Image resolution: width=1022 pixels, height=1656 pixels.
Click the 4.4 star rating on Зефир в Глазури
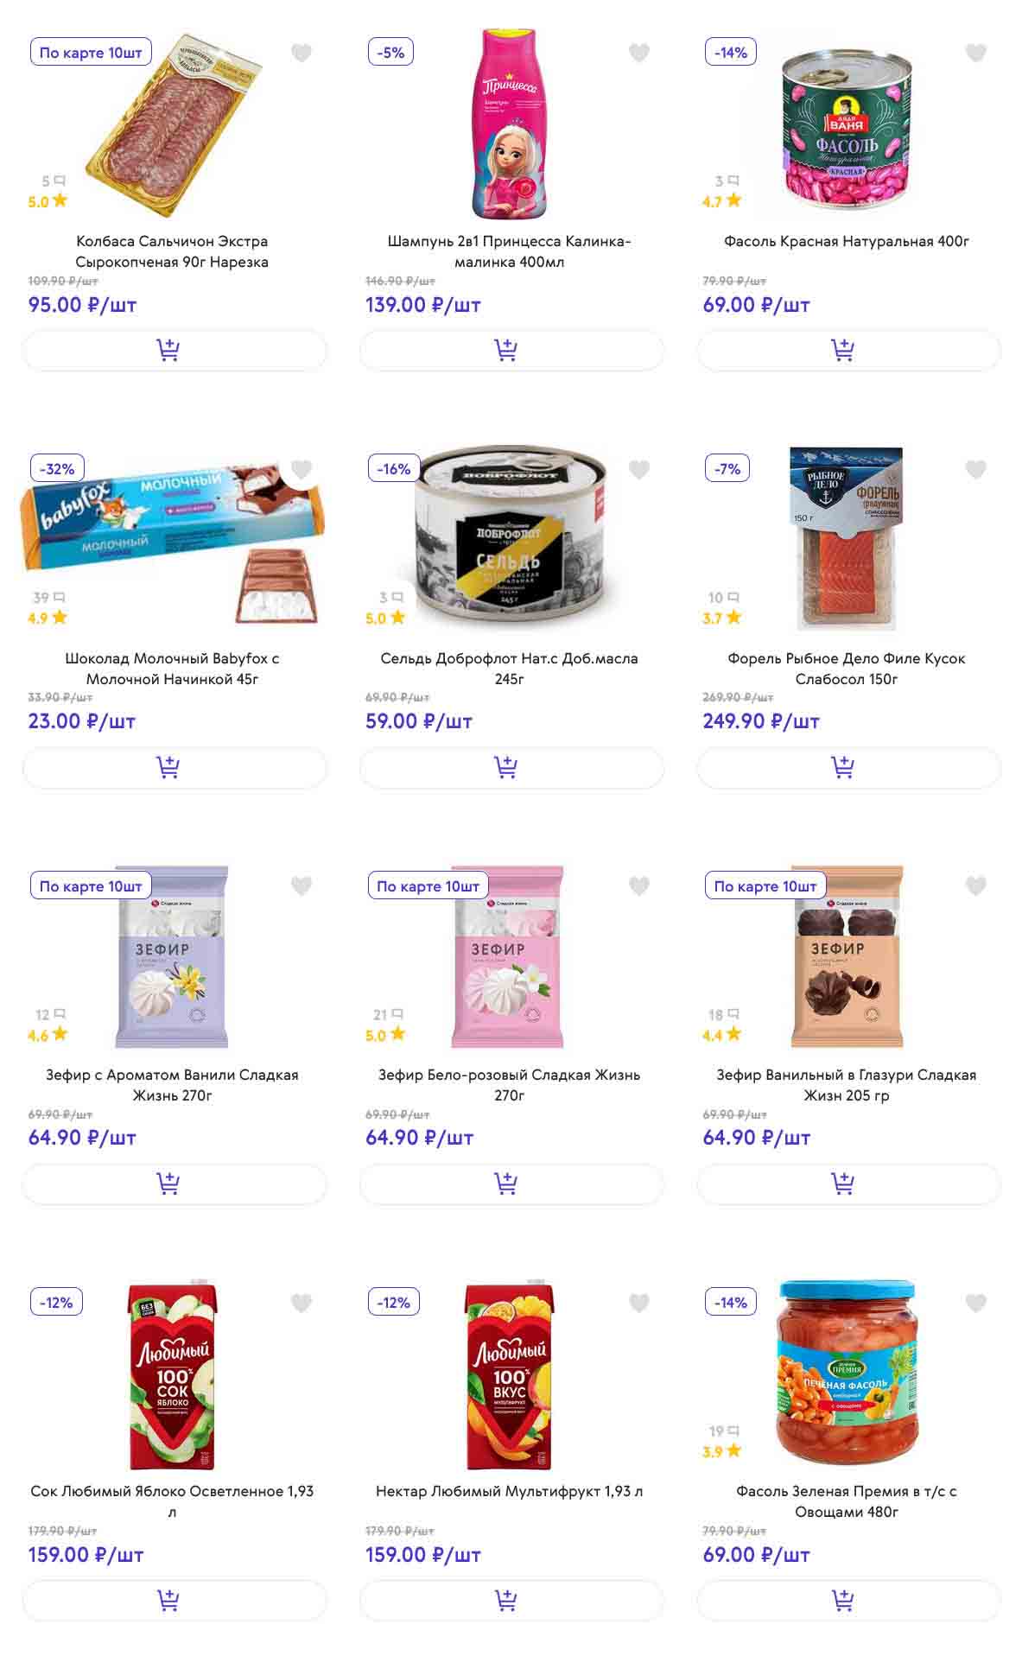[x=721, y=1035]
